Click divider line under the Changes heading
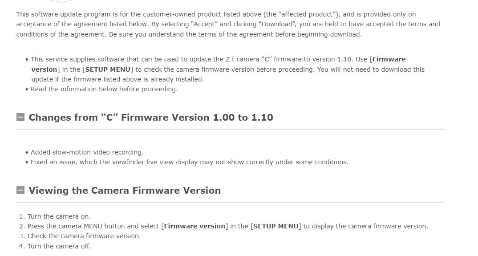 pos(230,129)
